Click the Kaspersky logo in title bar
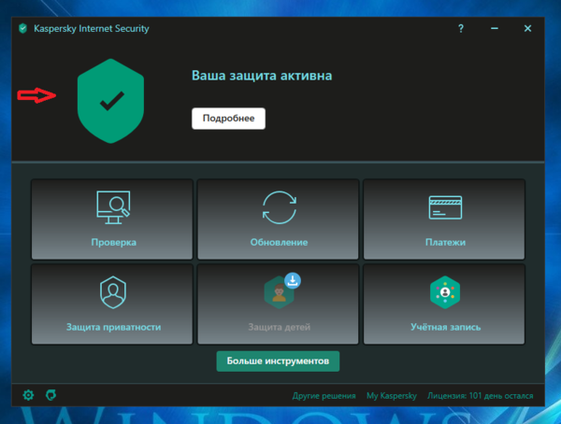The image size is (561, 424). [x=22, y=28]
